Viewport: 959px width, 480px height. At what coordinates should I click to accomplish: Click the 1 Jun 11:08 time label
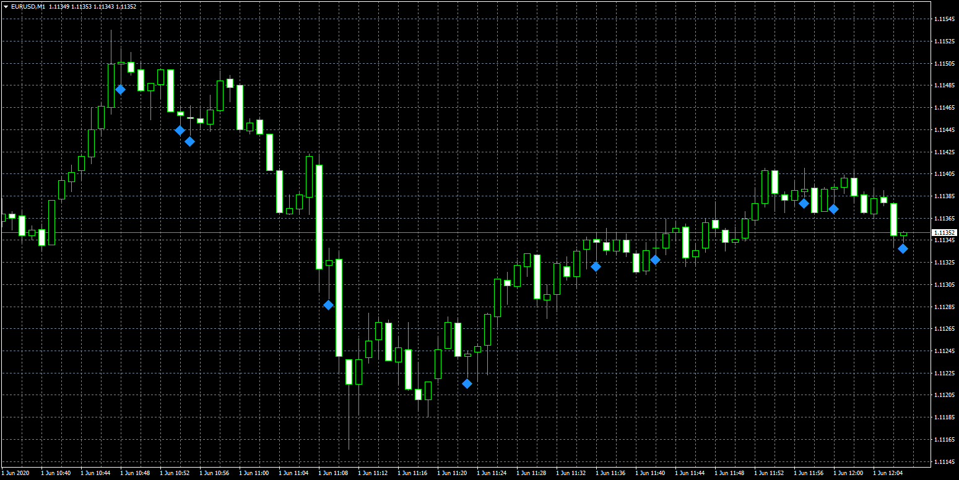[333, 473]
